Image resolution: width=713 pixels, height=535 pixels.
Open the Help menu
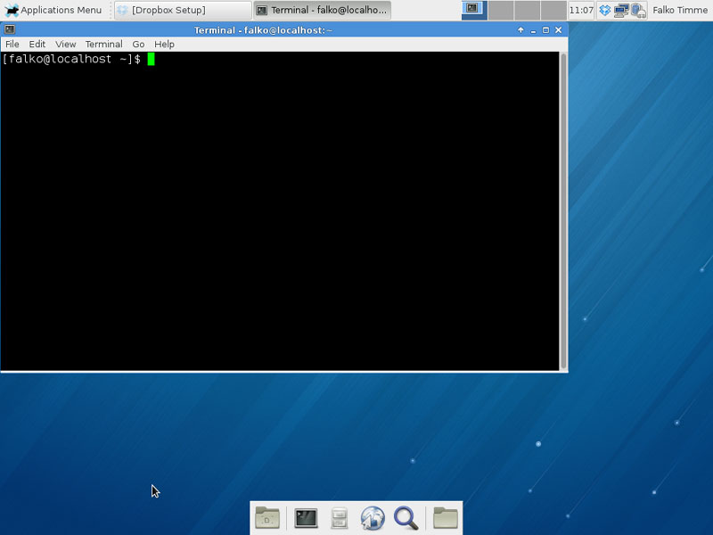coord(164,44)
